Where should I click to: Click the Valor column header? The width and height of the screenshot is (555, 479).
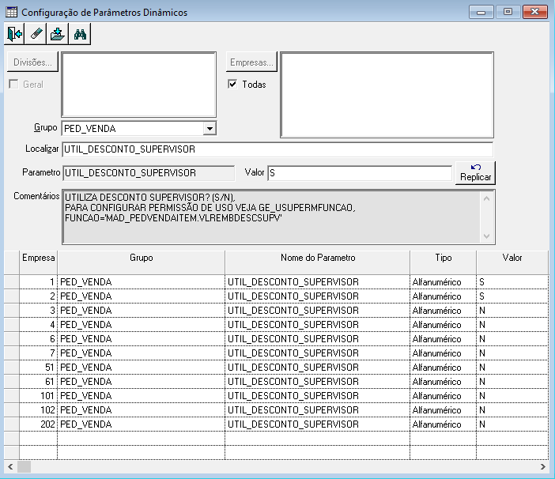512,262
